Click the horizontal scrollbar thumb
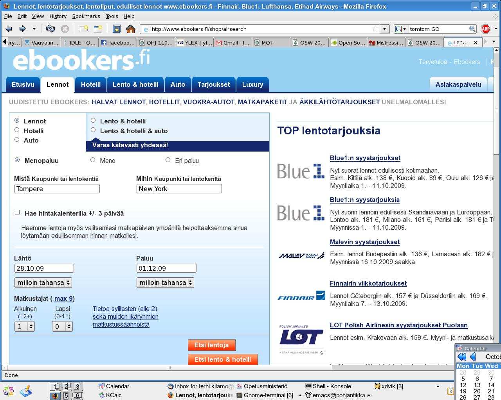The image size is (501, 400). (x=169, y=368)
